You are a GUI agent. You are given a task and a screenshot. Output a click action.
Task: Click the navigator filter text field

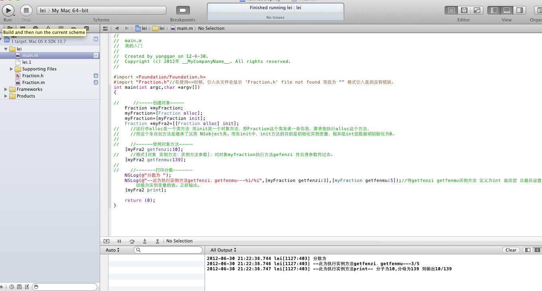(x=64, y=287)
